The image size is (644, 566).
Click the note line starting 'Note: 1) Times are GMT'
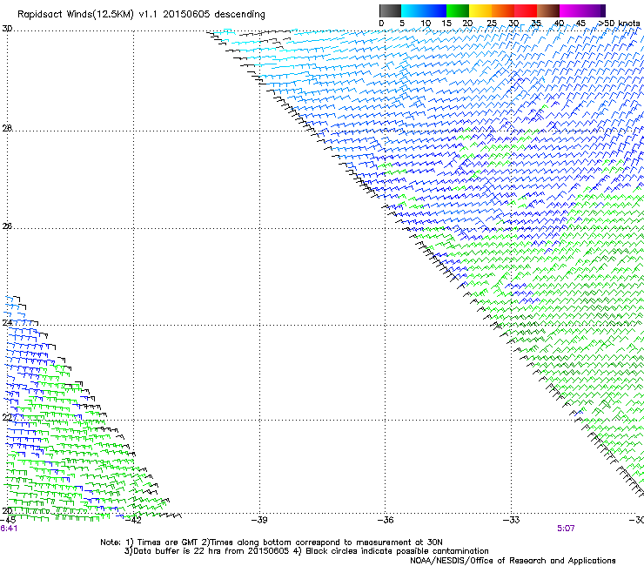(x=271, y=542)
